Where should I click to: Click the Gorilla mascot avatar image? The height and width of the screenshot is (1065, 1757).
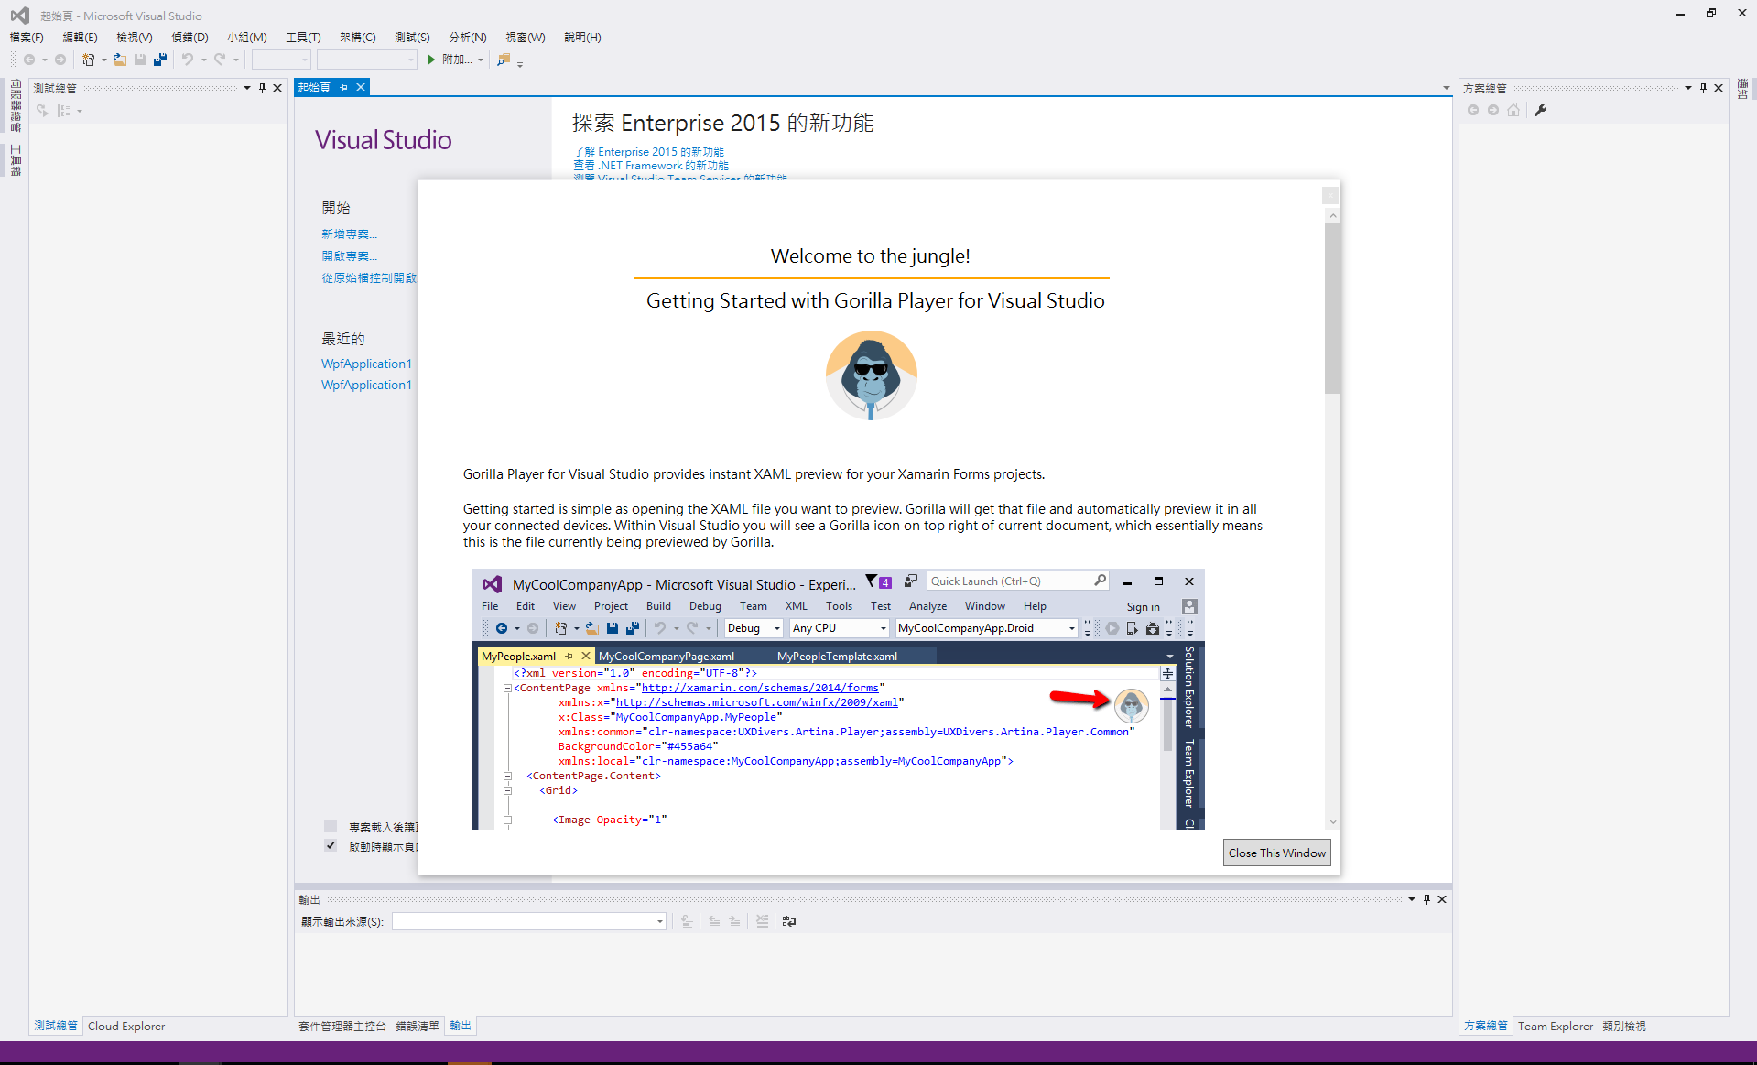871,375
